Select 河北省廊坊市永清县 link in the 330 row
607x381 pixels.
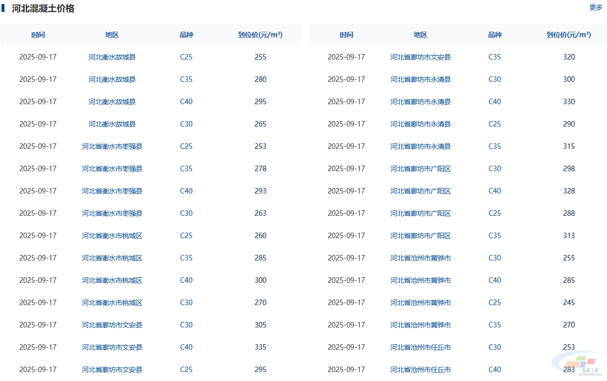pyautogui.click(x=421, y=102)
